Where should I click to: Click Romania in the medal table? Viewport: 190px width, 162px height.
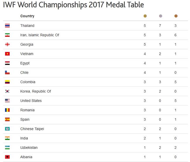pos(27,110)
